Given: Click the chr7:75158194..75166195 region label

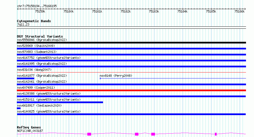Looking at the screenshot, I should click(x=37, y=6).
